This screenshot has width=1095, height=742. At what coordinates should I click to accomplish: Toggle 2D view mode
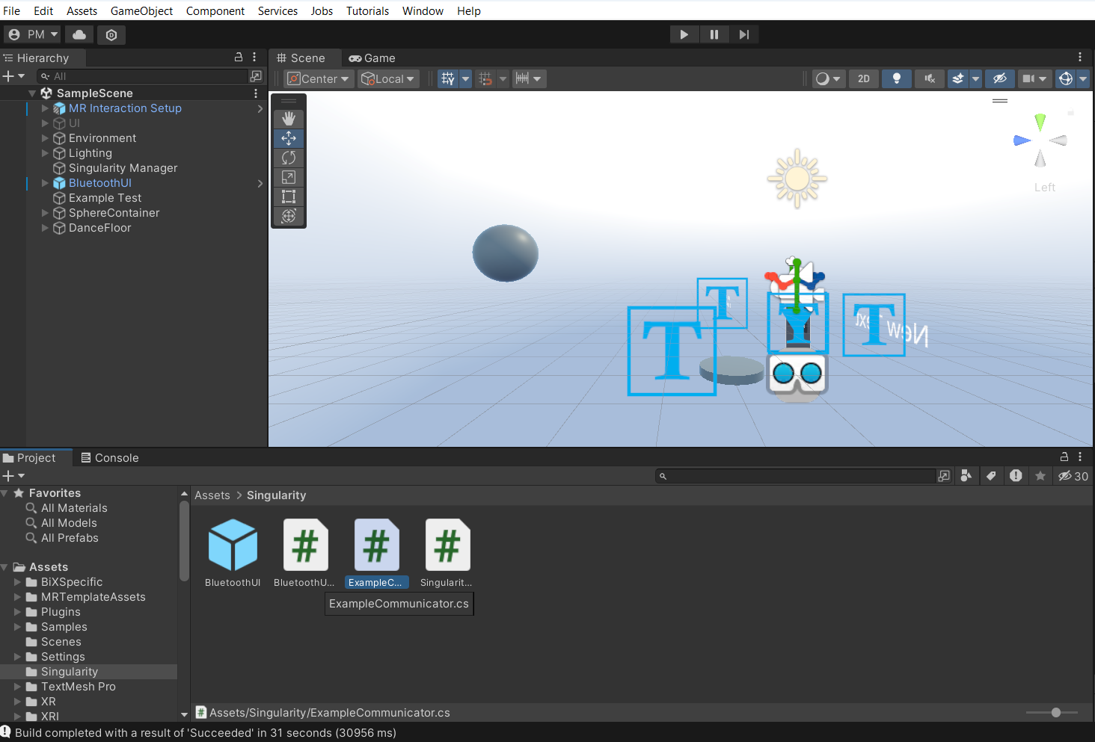[864, 78]
